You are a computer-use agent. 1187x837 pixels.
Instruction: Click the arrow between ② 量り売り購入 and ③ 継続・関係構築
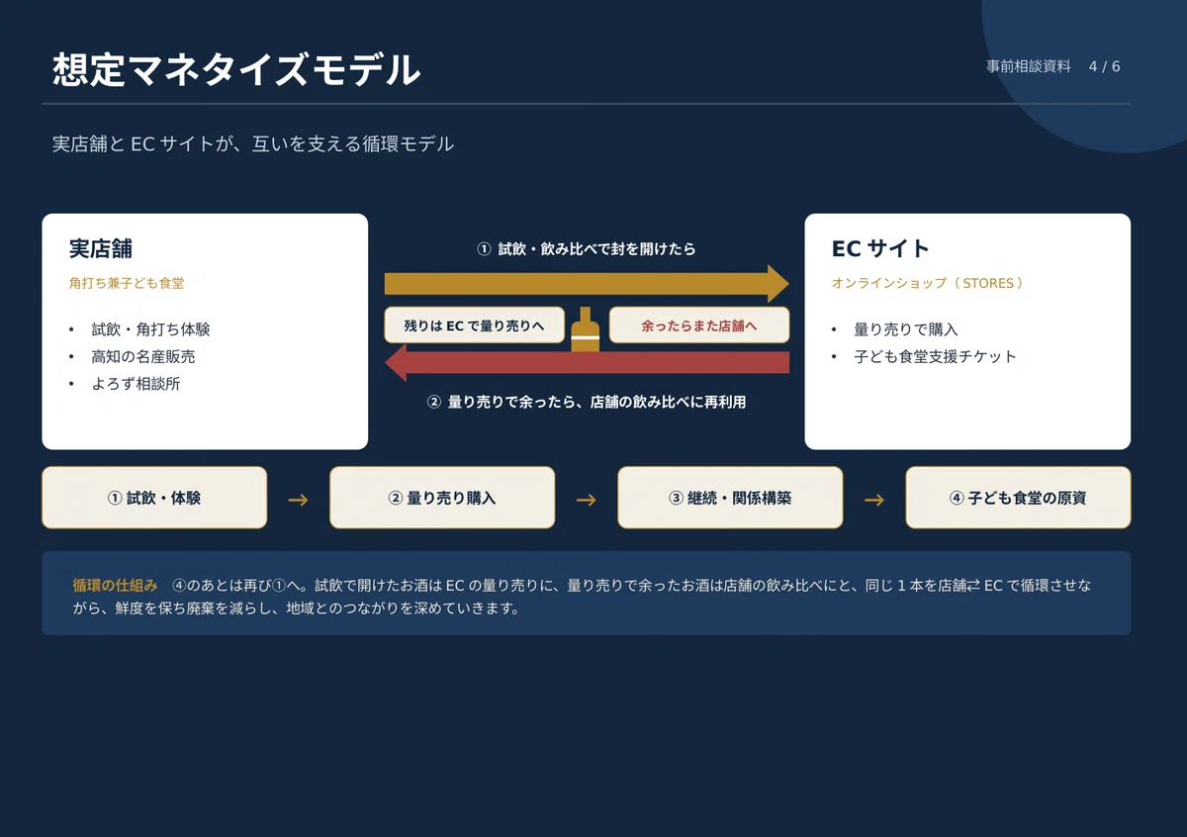586,500
